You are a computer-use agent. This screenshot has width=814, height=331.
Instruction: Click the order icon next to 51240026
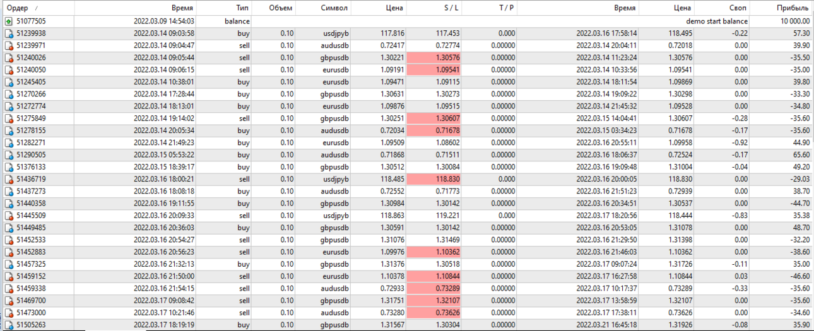[9, 57]
